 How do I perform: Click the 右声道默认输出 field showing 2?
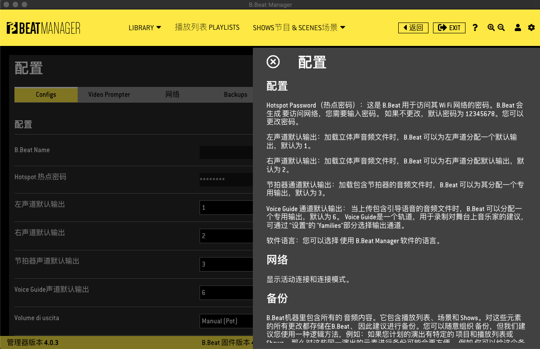coord(226,236)
